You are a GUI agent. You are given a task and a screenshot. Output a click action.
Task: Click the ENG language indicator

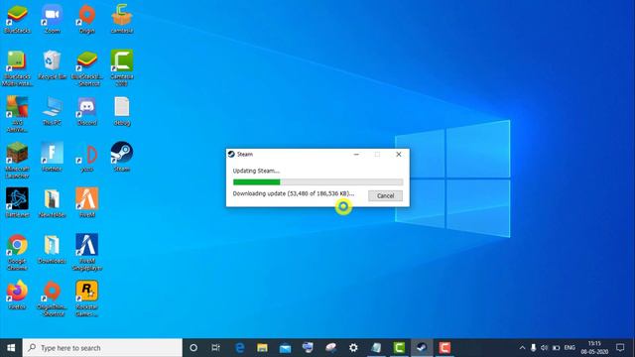click(x=570, y=348)
